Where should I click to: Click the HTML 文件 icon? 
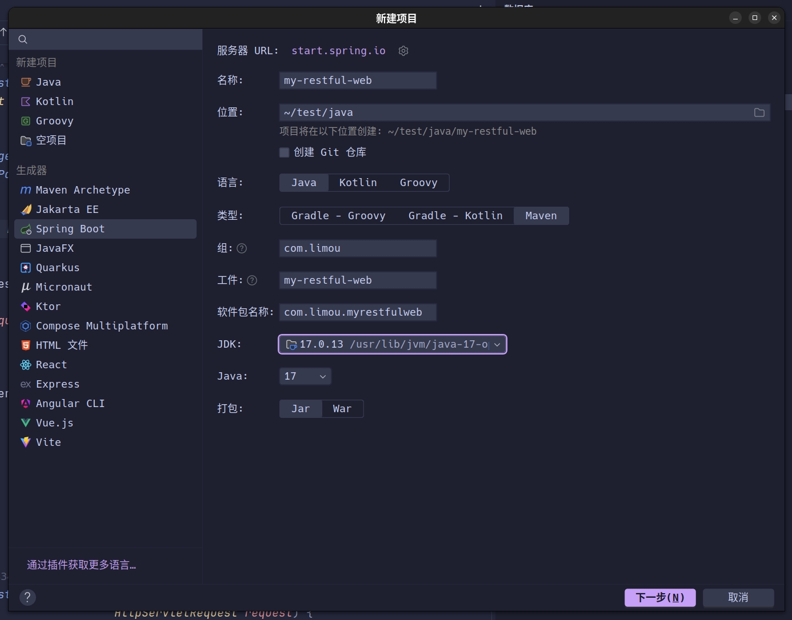(26, 345)
